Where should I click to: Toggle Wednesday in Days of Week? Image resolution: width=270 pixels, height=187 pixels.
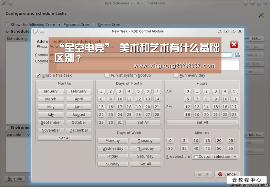(113, 149)
